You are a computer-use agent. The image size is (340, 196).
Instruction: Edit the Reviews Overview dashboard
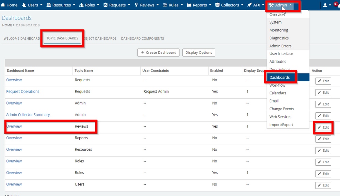tap(323, 127)
